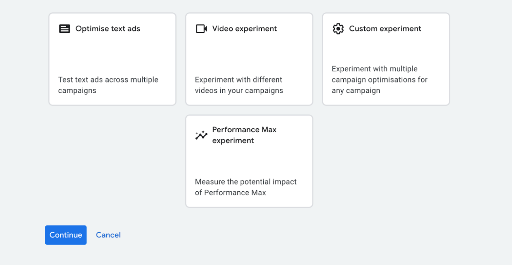Click the Cancel link

click(x=108, y=235)
